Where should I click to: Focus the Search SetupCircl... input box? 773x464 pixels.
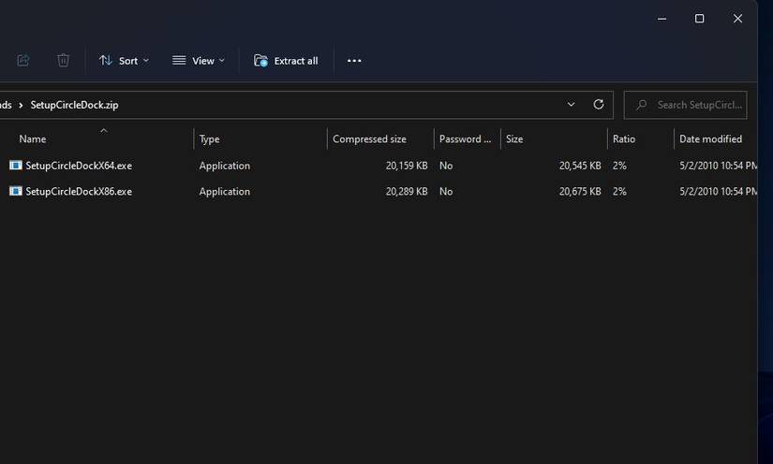point(685,105)
